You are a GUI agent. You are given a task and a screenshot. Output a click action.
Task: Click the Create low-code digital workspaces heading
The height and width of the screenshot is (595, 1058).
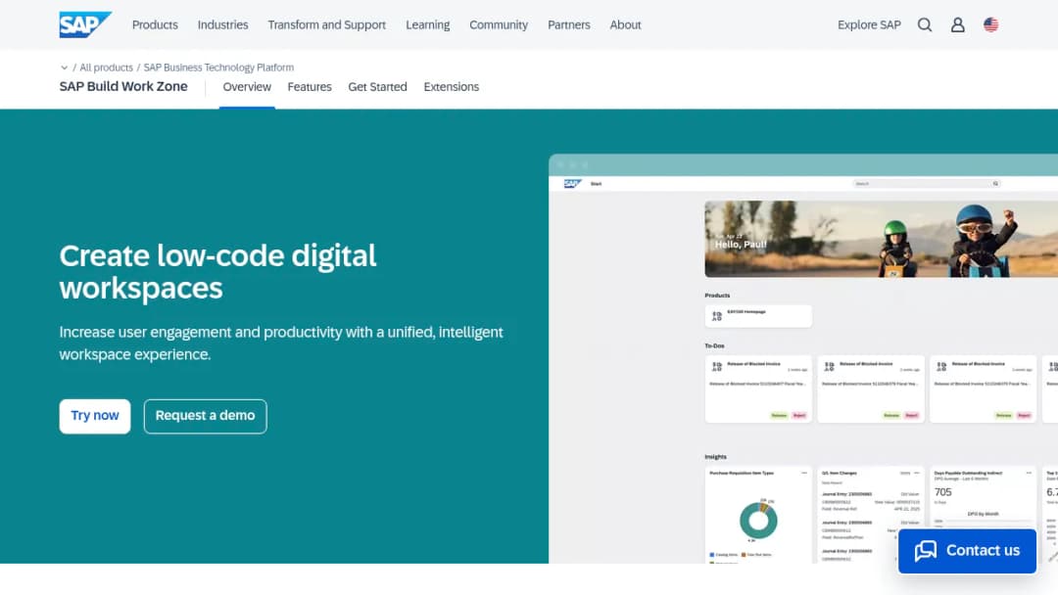click(217, 271)
